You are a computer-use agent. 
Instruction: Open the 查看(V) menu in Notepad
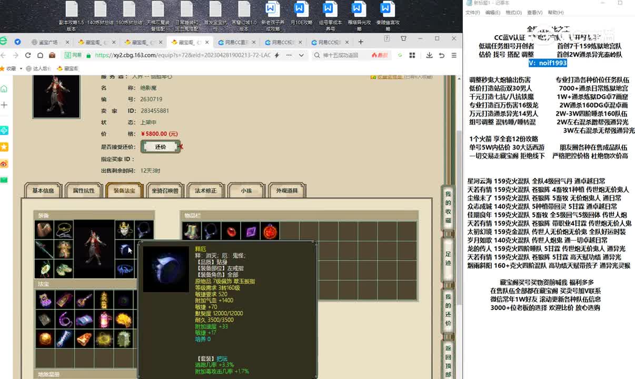pyautogui.click(x=534, y=13)
